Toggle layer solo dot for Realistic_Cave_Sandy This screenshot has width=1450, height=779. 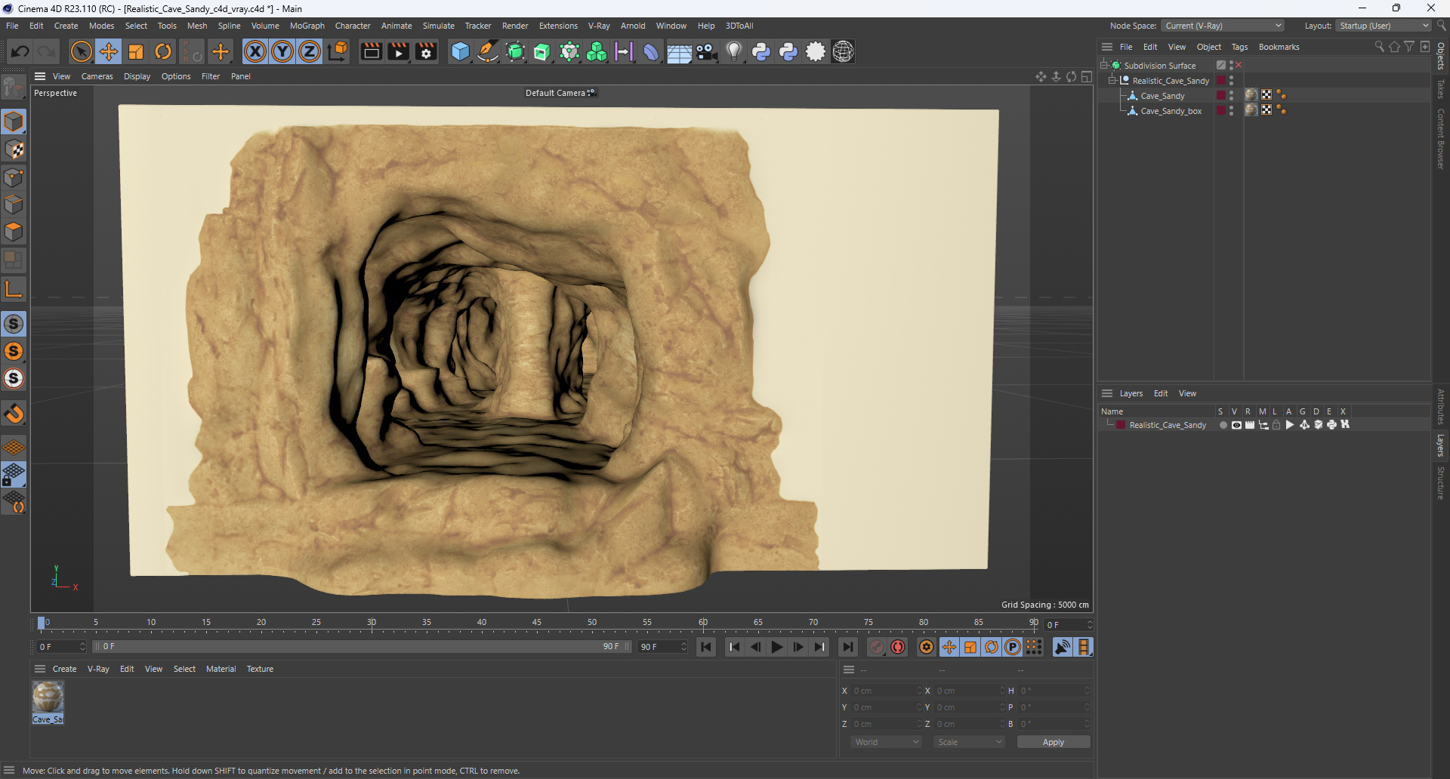click(1223, 425)
